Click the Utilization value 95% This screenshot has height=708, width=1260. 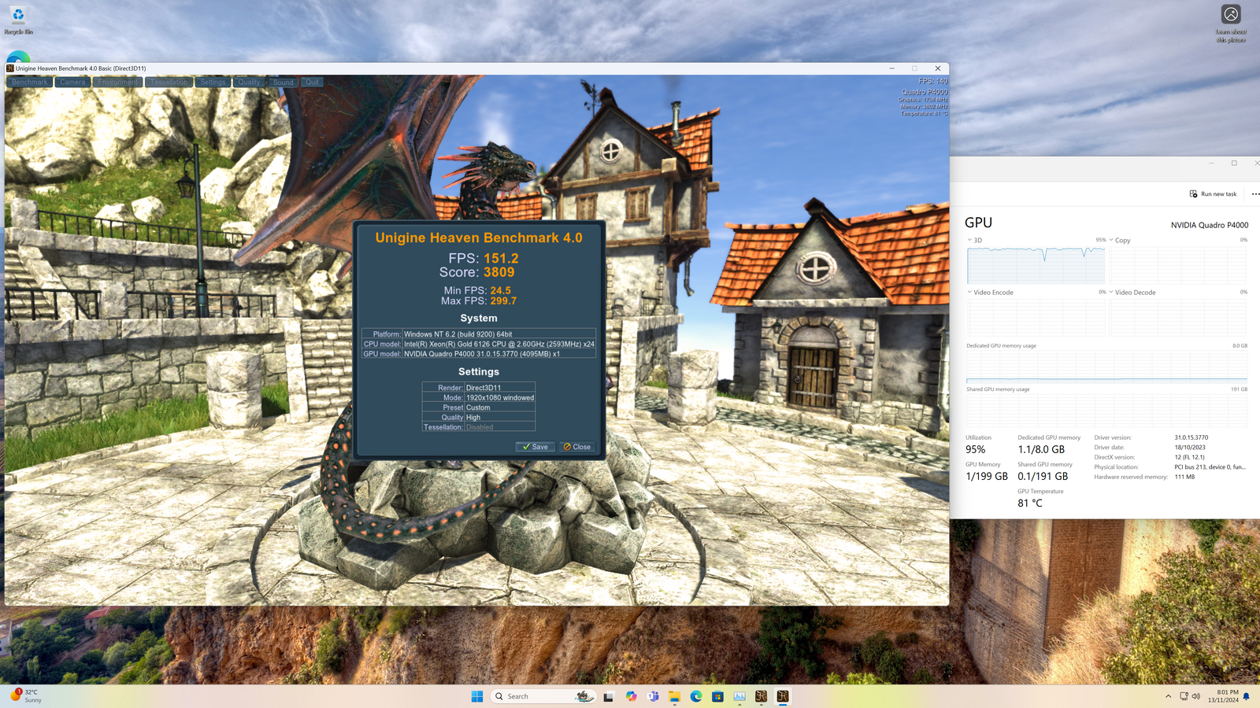975,449
